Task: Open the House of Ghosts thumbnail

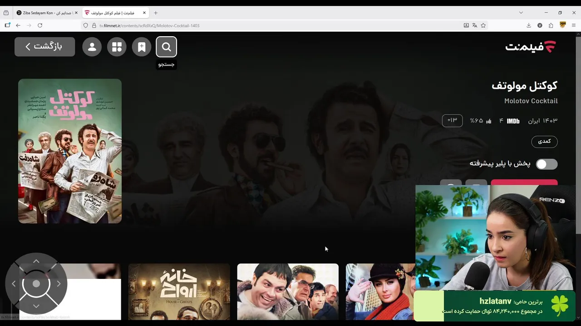Action: [179, 292]
